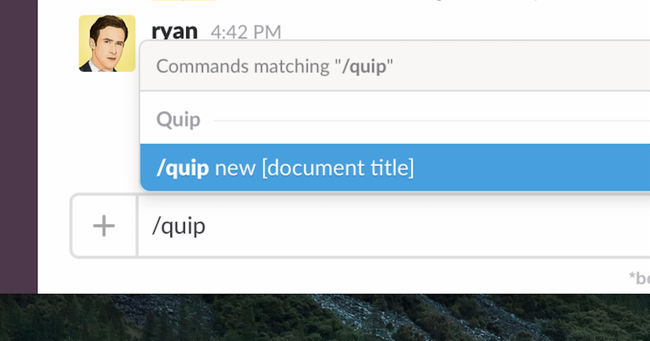Click the Quip section heading in the command list
The width and height of the screenshot is (650, 341).
[178, 120]
